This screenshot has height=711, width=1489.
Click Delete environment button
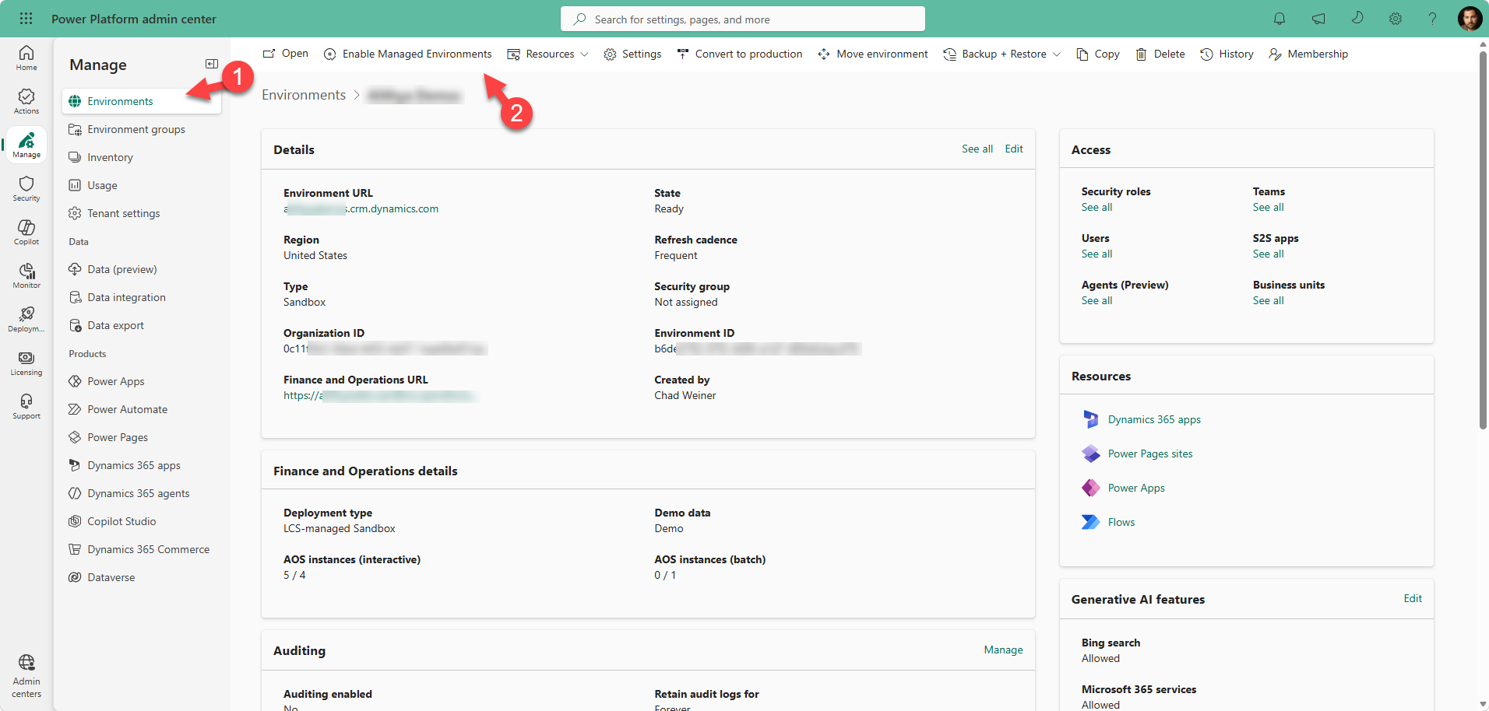(x=1160, y=54)
